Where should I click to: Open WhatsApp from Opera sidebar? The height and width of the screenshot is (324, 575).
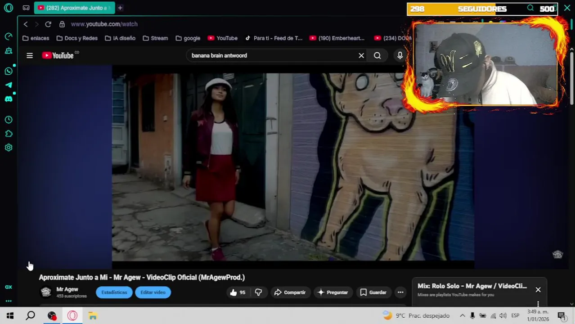coord(9,71)
